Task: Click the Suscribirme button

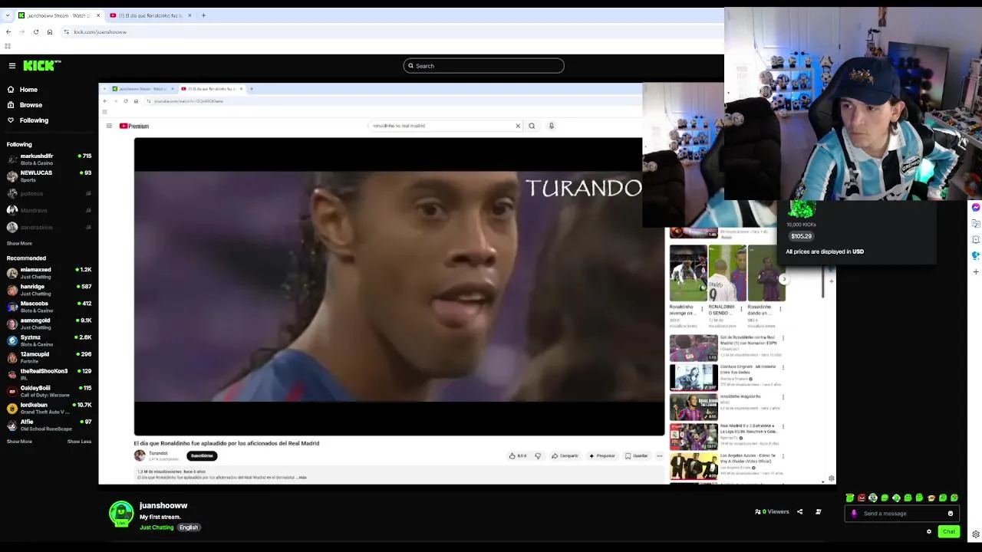Action: coord(202,455)
